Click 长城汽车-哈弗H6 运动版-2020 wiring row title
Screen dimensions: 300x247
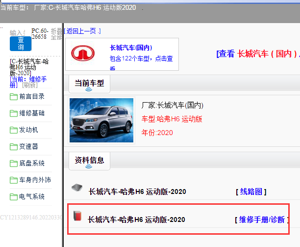click(137, 192)
